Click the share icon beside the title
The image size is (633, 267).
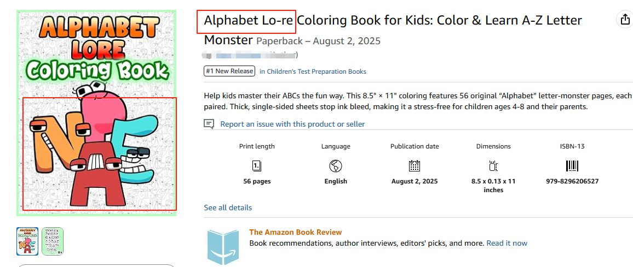coord(625,20)
